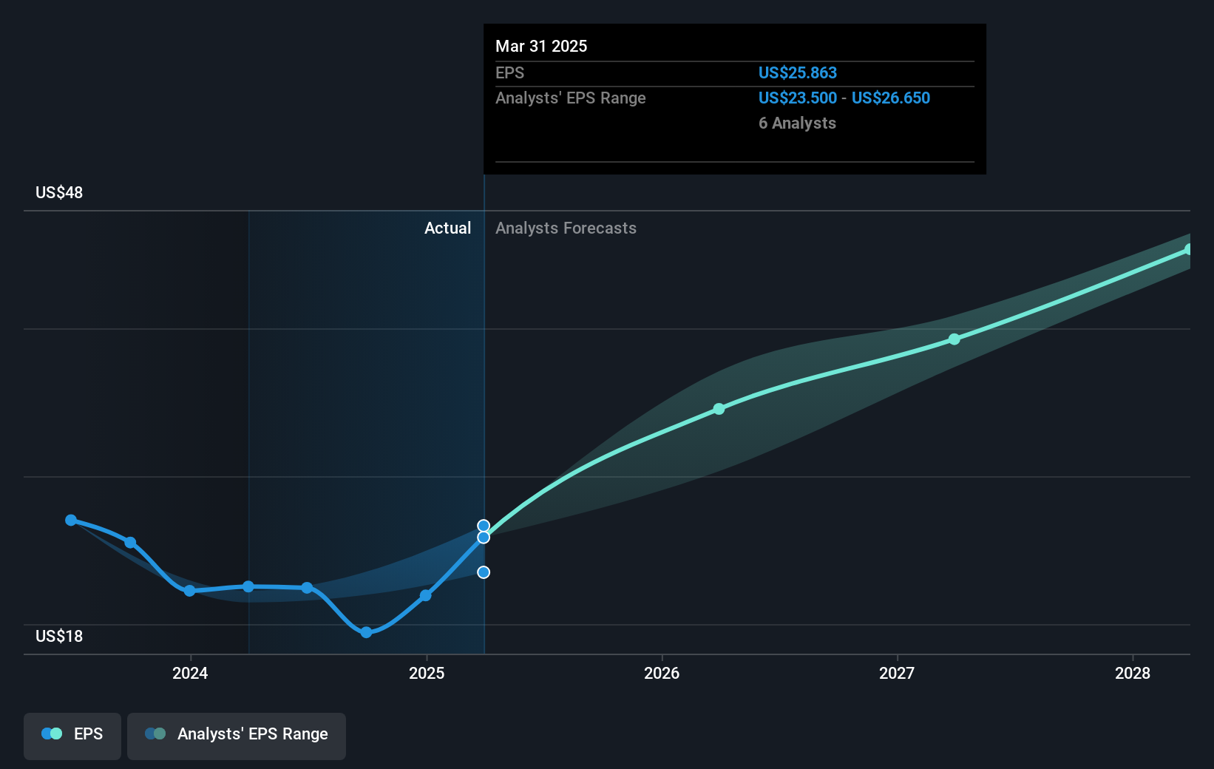Click the US$25.863 EPS value in tooltip

(798, 73)
